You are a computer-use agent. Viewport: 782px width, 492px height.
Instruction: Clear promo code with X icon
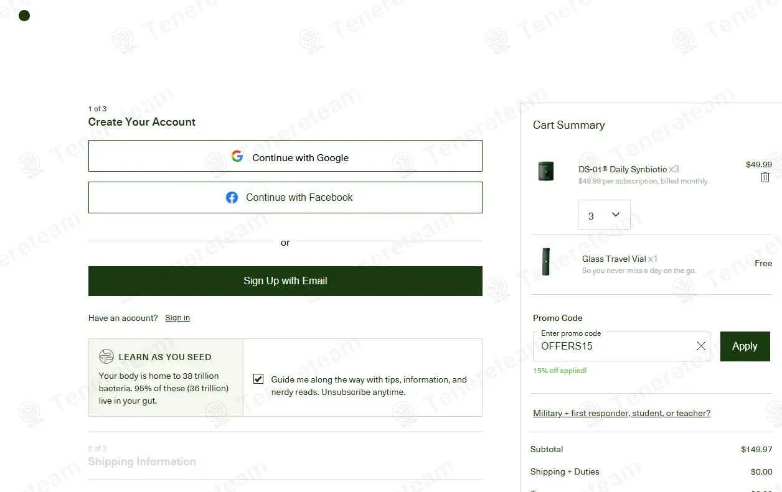click(x=701, y=346)
